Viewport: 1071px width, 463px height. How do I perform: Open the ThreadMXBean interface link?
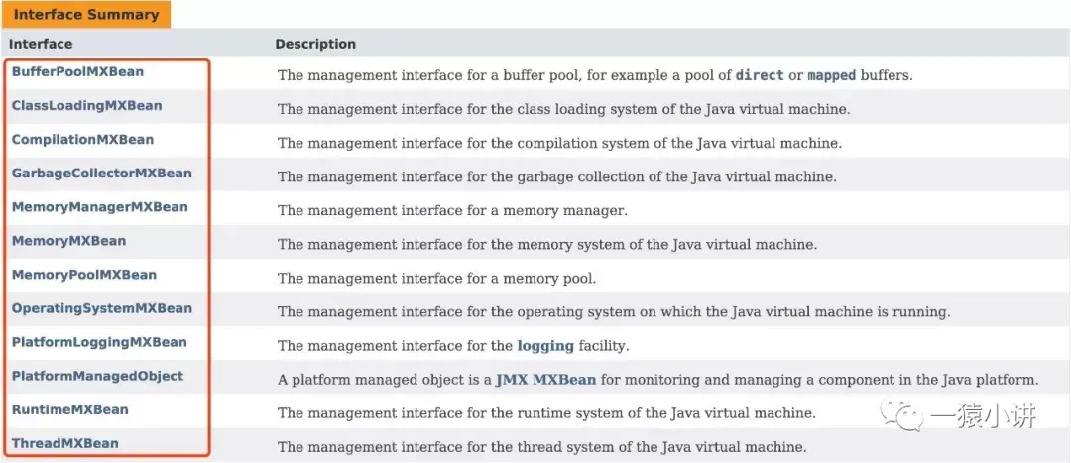(x=64, y=443)
